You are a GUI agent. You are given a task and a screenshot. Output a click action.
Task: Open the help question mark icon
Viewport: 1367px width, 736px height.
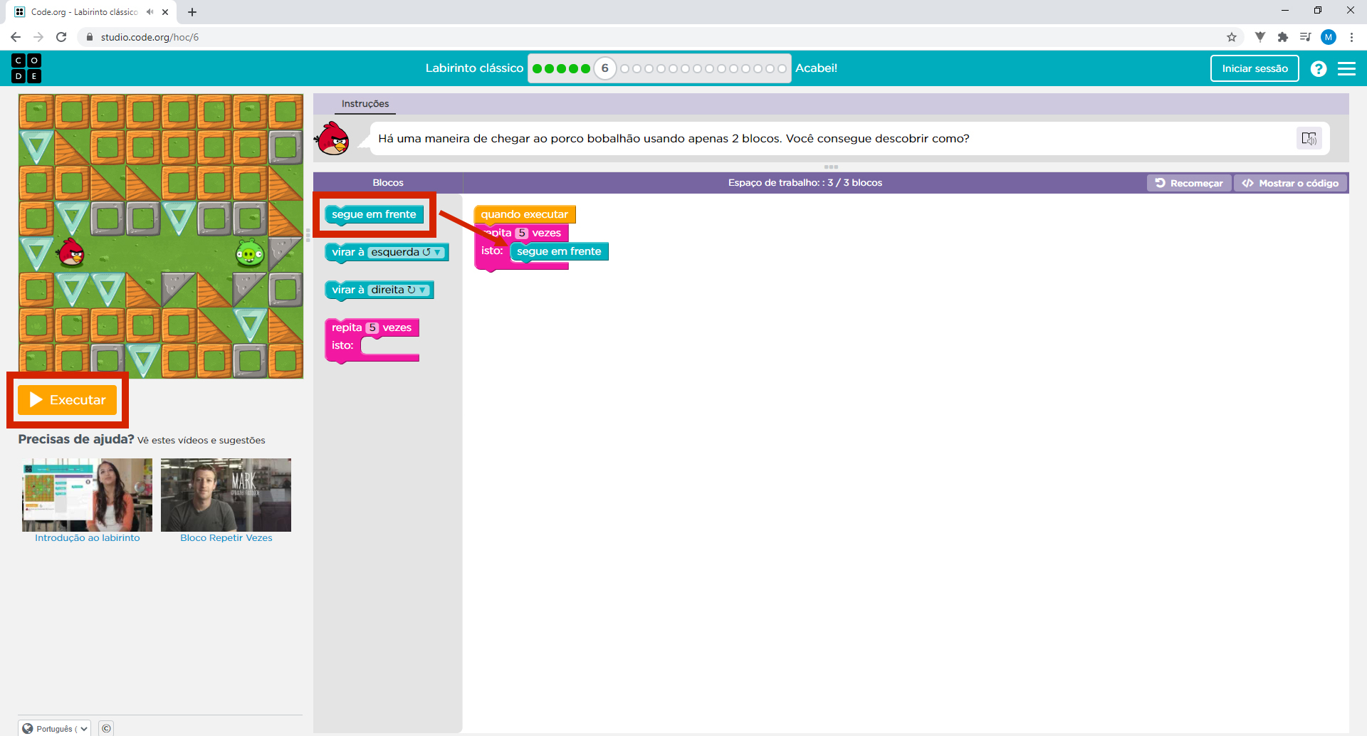pyautogui.click(x=1319, y=68)
